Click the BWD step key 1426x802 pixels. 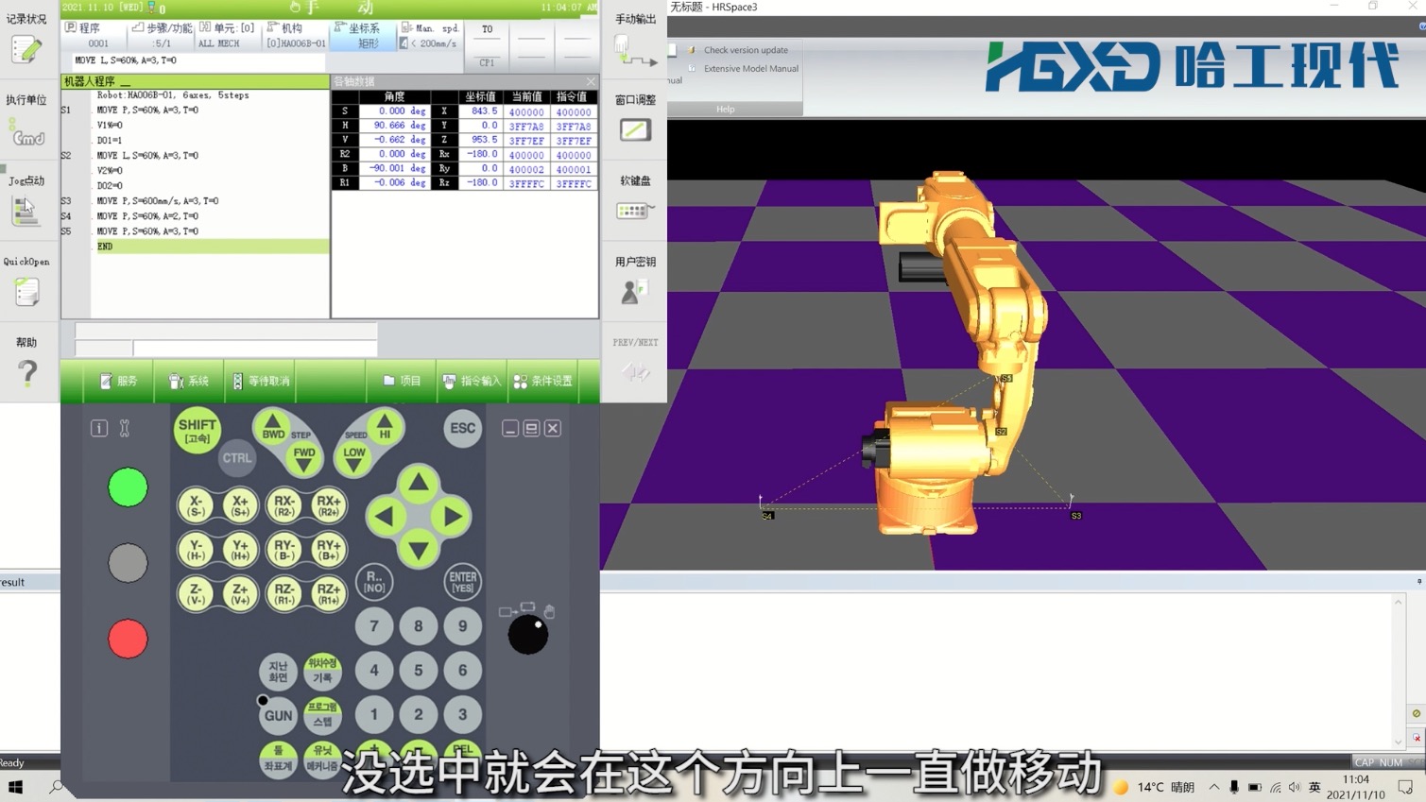[x=272, y=428]
